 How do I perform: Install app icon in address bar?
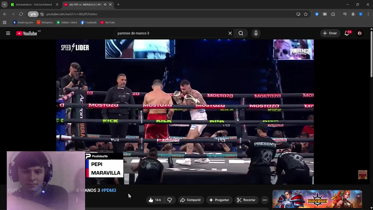[x=298, y=14]
